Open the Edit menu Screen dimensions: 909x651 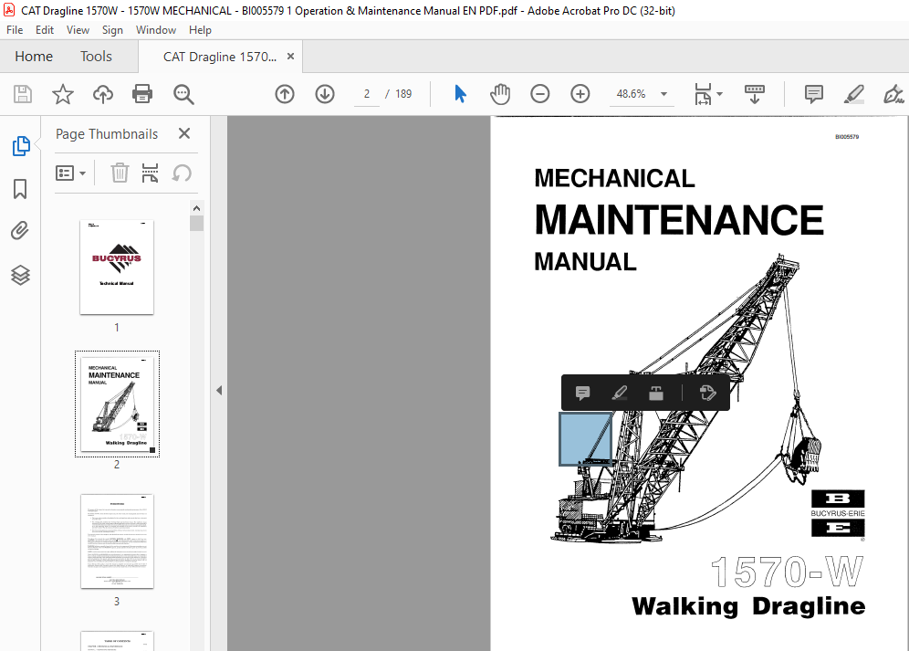(x=44, y=30)
